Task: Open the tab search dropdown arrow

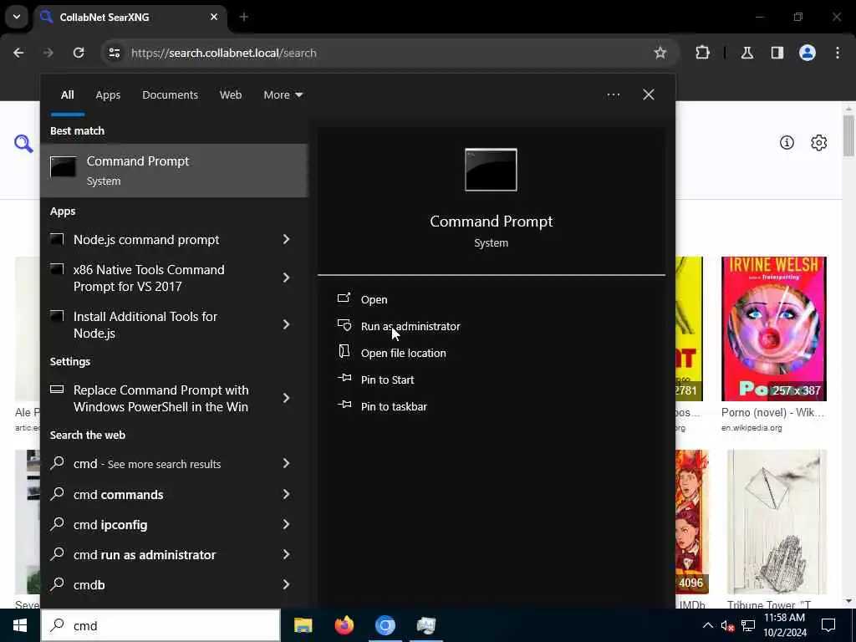Action: 17,17
